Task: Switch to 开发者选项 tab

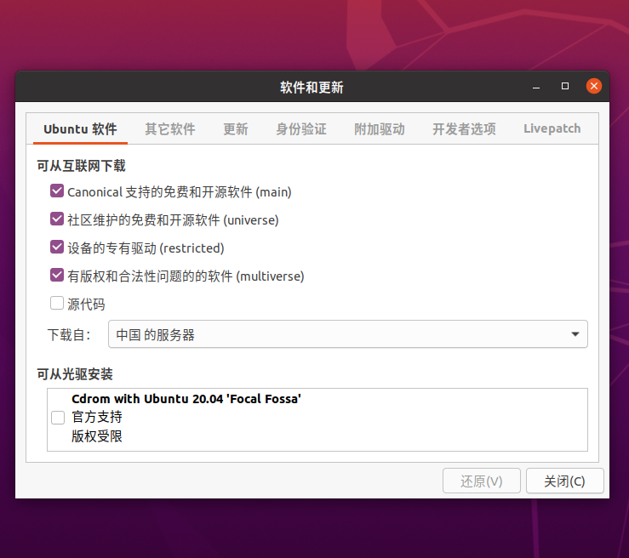Action: coord(464,129)
